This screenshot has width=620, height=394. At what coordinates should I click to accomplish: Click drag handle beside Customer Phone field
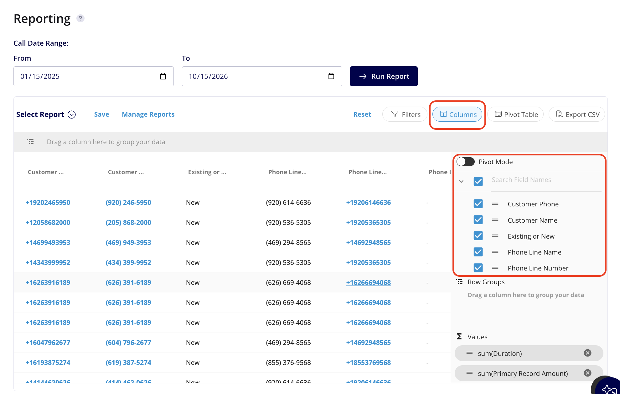pos(495,204)
